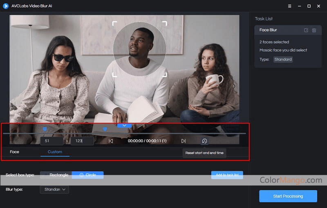Jump to the next frame
This screenshot has width=327, height=208.
point(183,141)
